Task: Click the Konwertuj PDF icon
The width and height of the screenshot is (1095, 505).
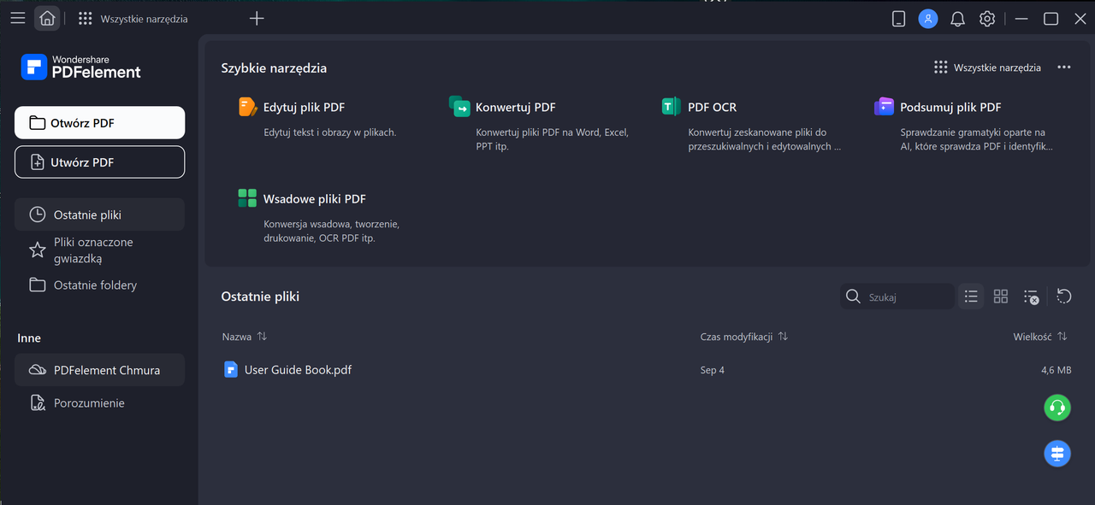Action: 459,107
